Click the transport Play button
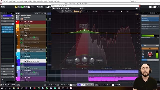 pyautogui.click(x=88, y=85)
